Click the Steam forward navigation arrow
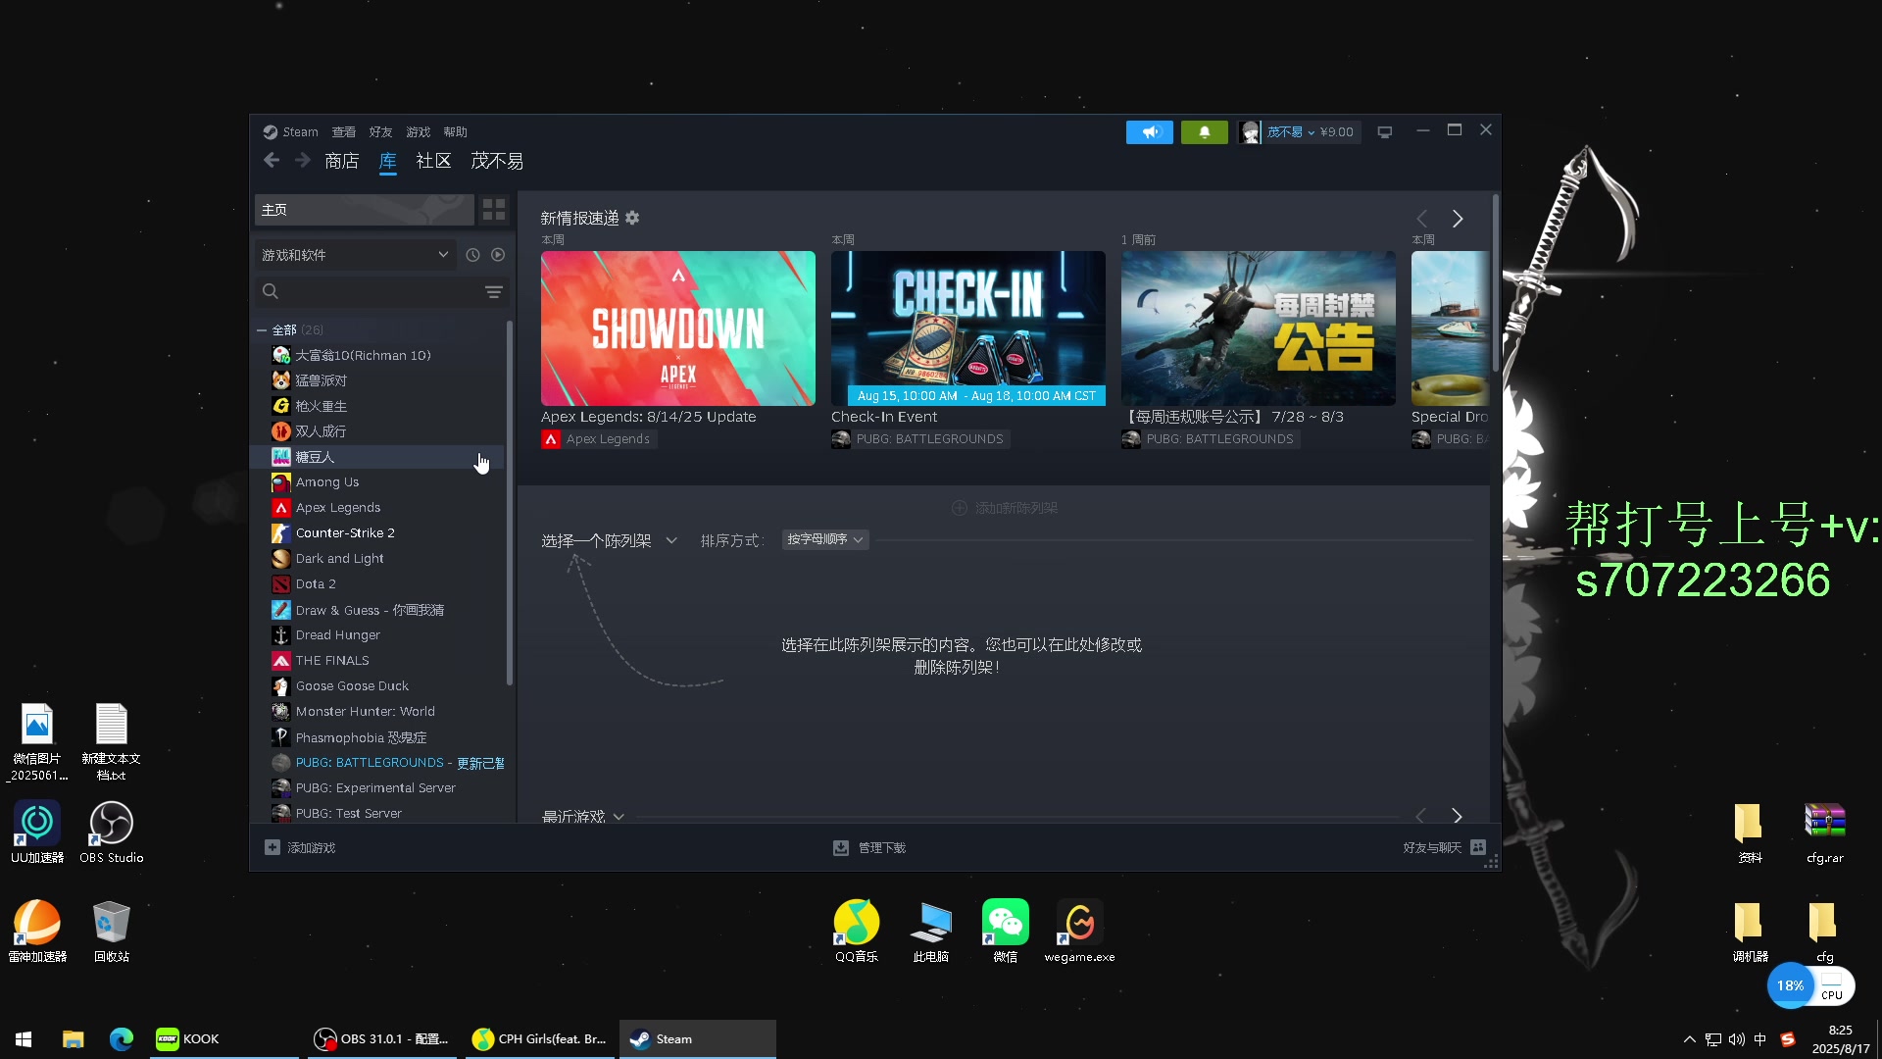The image size is (1882, 1059). click(303, 161)
